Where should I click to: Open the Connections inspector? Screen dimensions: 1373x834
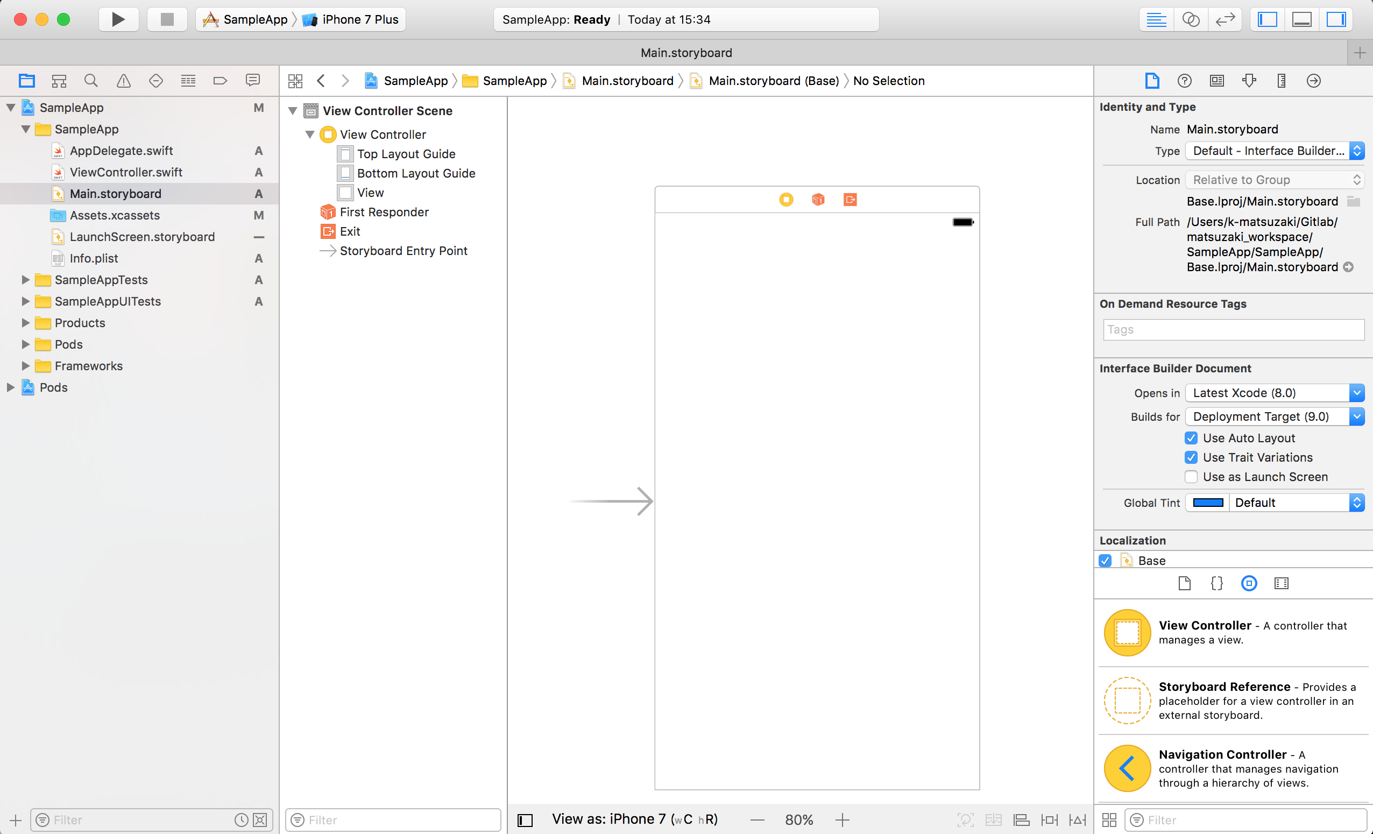pyautogui.click(x=1313, y=81)
